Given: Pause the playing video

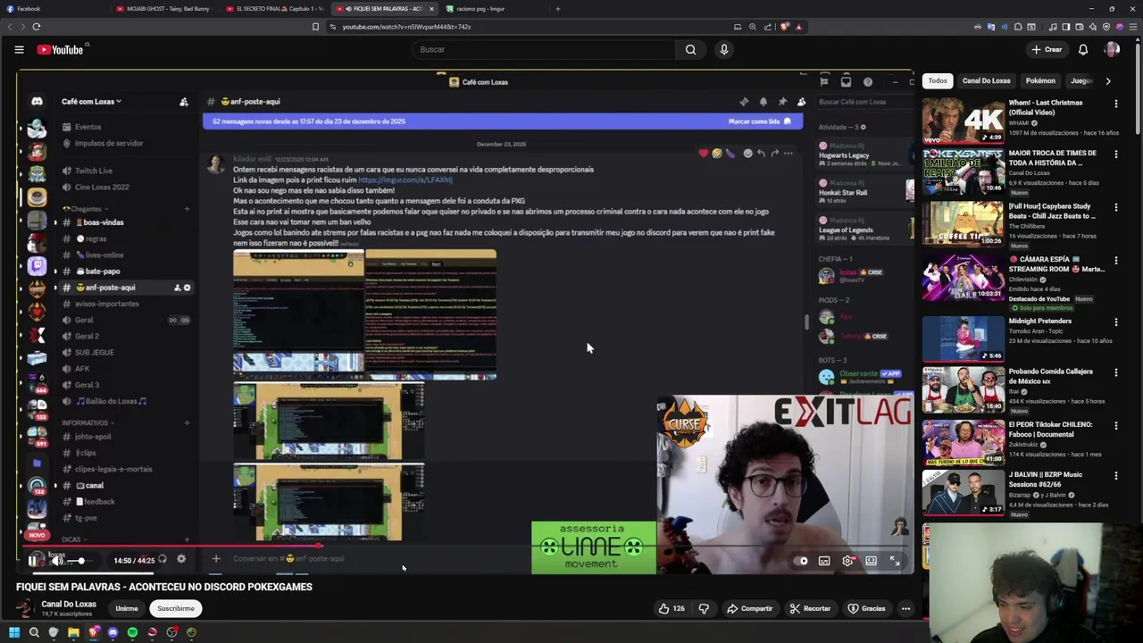Looking at the screenshot, I should [32, 561].
